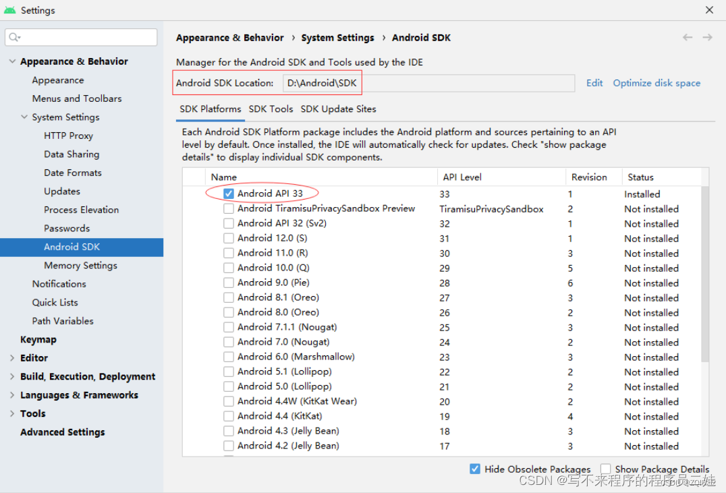Image resolution: width=726 pixels, height=493 pixels.
Task: Click the settings search input field
Action: [x=81, y=37]
